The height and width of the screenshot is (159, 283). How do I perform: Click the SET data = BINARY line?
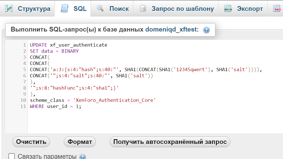tap(54, 51)
